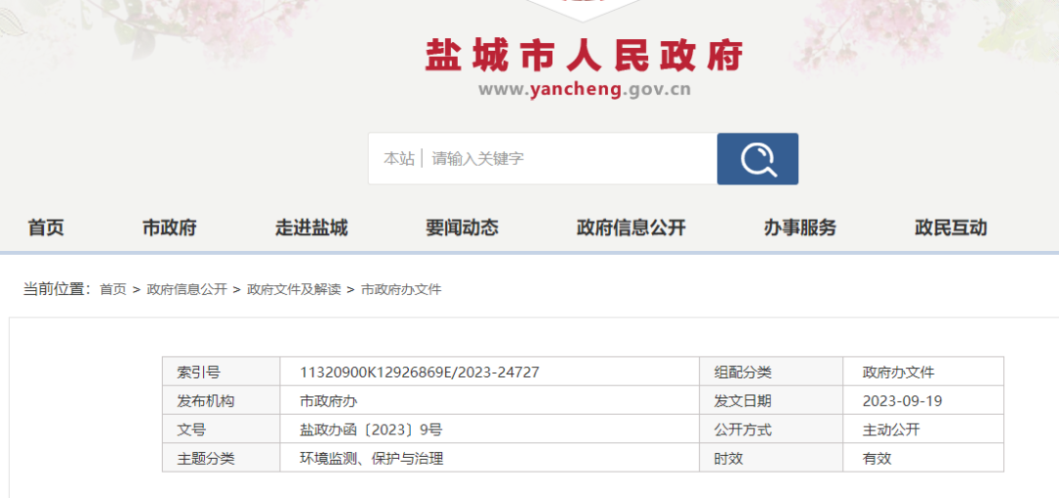Go to 走进盐城 section
The height and width of the screenshot is (498, 1059).
click(312, 228)
